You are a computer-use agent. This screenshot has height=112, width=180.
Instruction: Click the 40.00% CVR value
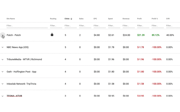pos(170,35)
